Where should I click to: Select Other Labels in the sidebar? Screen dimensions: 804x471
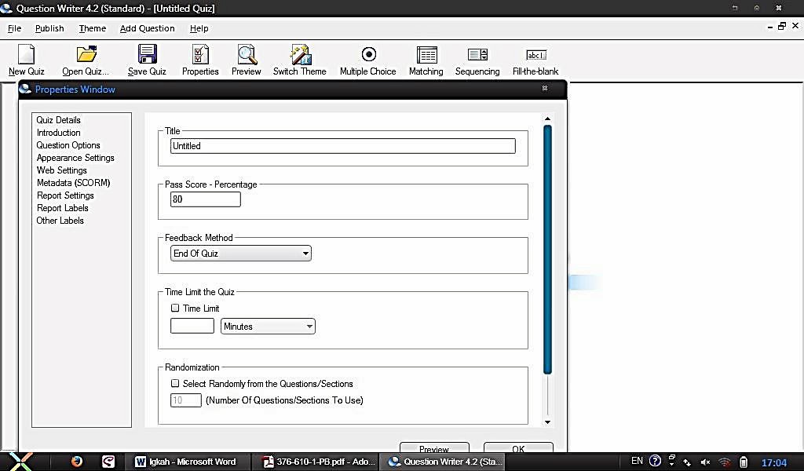click(60, 221)
